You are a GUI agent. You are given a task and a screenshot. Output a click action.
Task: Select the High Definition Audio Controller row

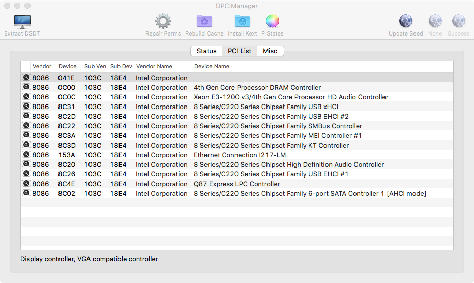point(289,164)
